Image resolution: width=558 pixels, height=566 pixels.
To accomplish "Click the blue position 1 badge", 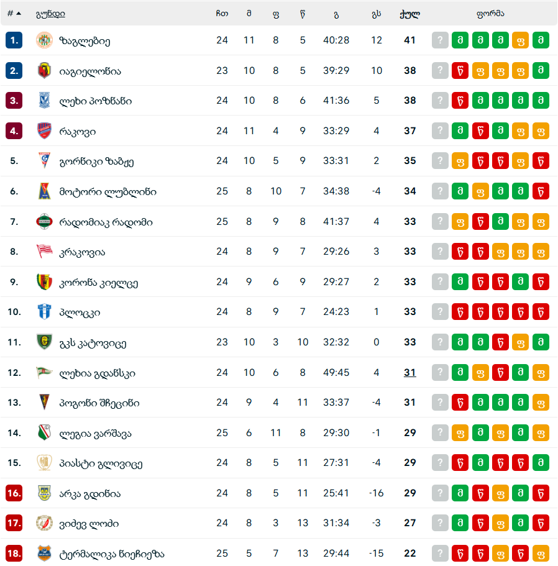I will point(14,40).
